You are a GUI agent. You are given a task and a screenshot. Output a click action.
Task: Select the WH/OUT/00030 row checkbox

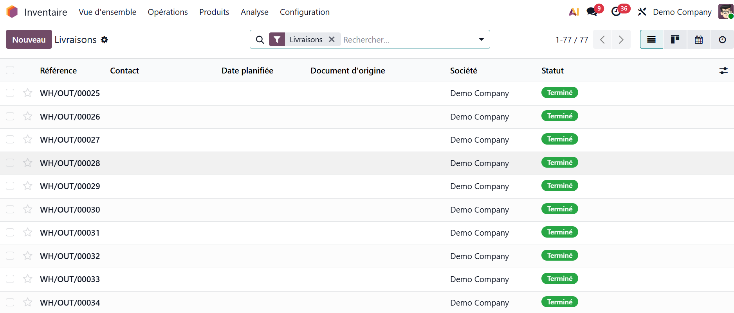(x=10, y=209)
